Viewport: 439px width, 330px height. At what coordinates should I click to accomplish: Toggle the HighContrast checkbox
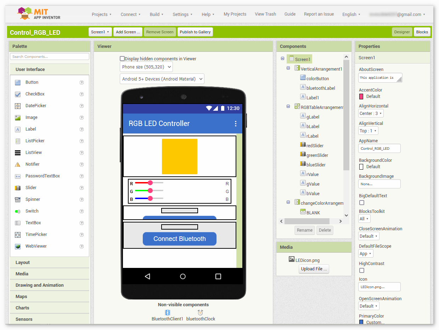pyautogui.click(x=362, y=270)
